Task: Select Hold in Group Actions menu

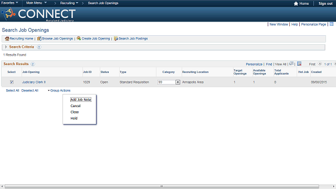Action: pos(74,118)
